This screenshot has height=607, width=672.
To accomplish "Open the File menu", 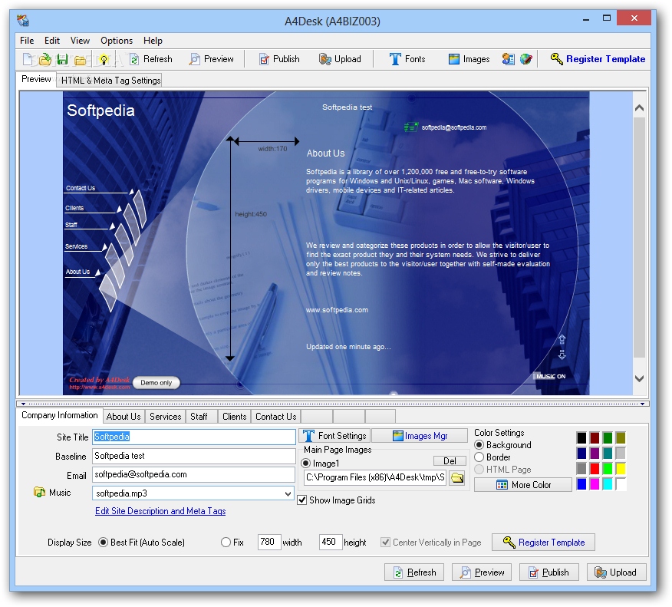I will [x=27, y=41].
